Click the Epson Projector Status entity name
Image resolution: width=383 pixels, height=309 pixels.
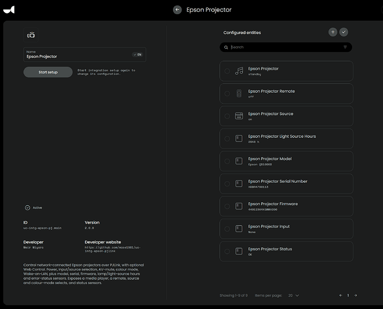pos(270,249)
